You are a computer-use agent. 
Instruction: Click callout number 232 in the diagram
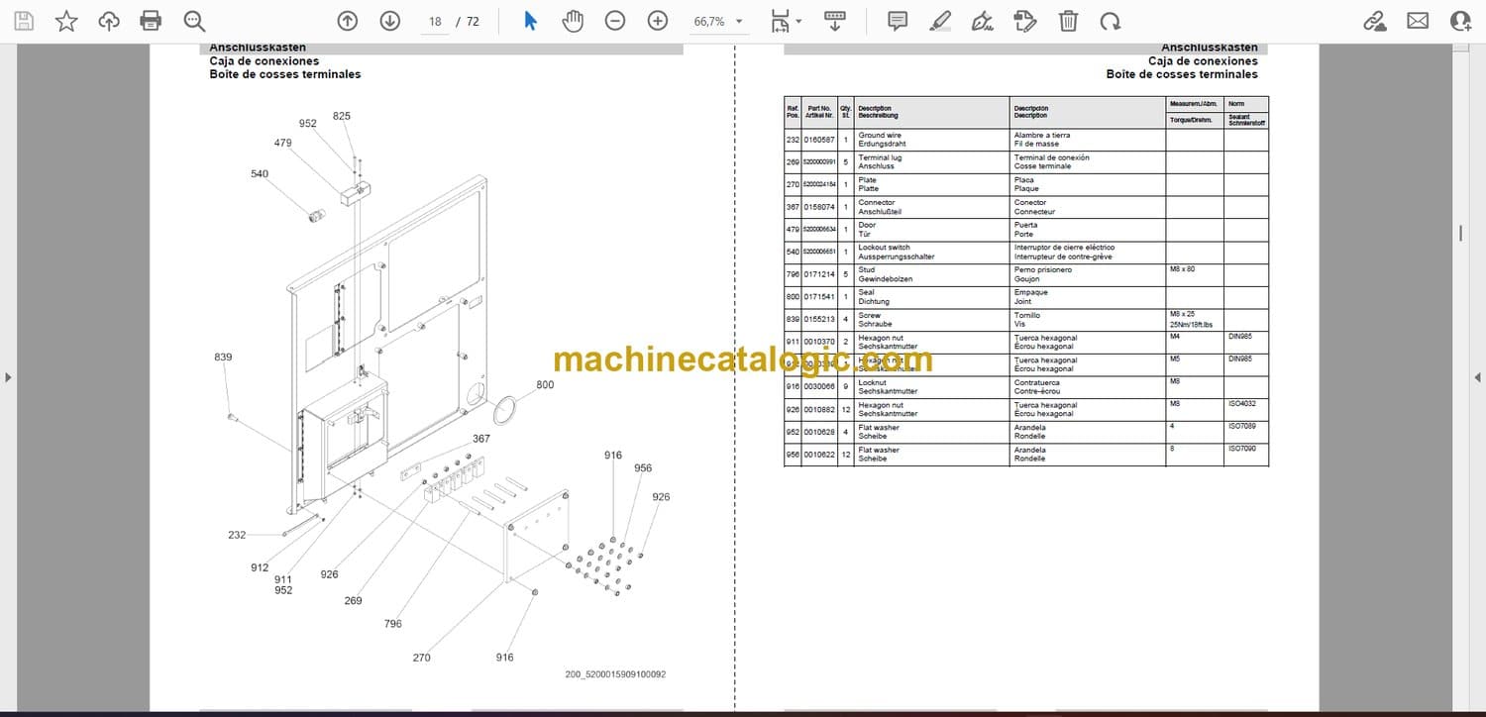pyautogui.click(x=237, y=535)
